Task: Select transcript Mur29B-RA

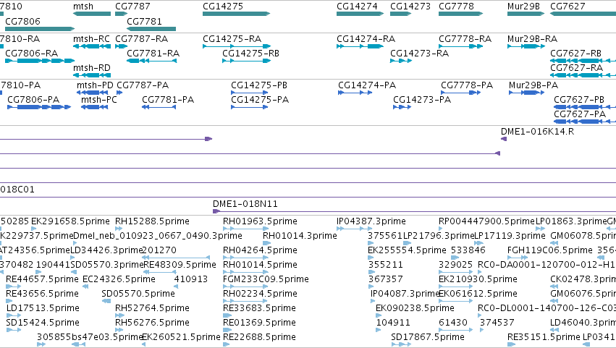Action: pyautogui.click(x=526, y=46)
